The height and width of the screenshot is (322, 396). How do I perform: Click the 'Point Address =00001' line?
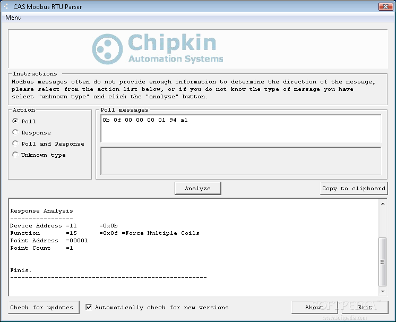click(x=49, y=241)
